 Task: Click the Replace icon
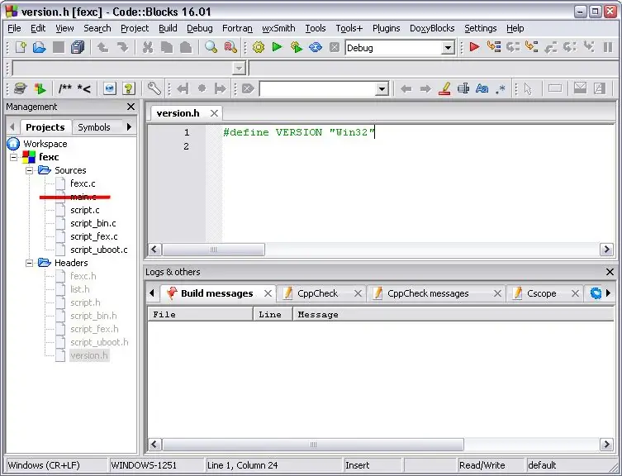(230, 47)
